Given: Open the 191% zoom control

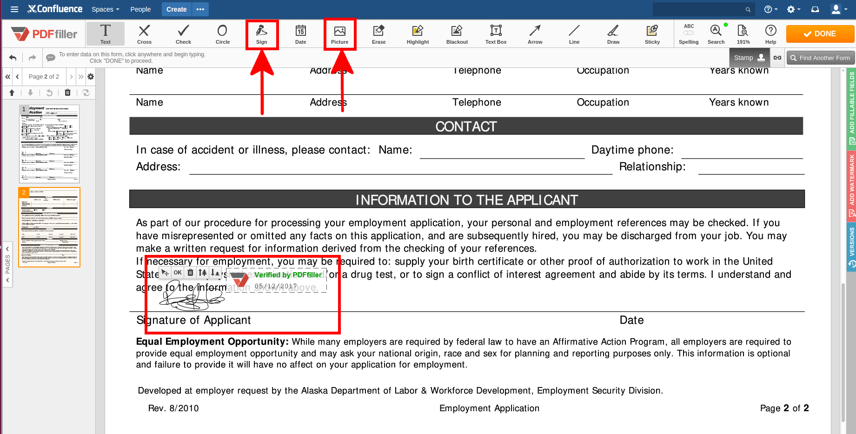Looking at the screenshot, I should (743, 34).
